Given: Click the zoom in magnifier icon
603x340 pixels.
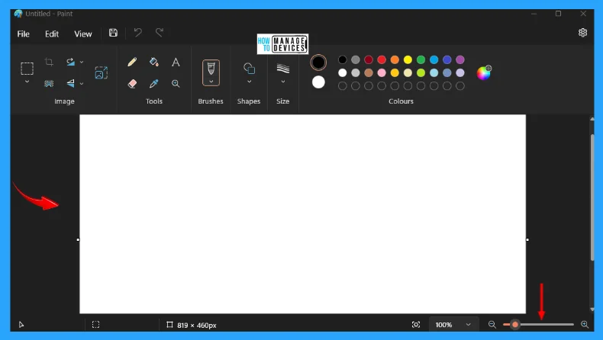Looking at the screenshot, I should [x=585, y=325].
